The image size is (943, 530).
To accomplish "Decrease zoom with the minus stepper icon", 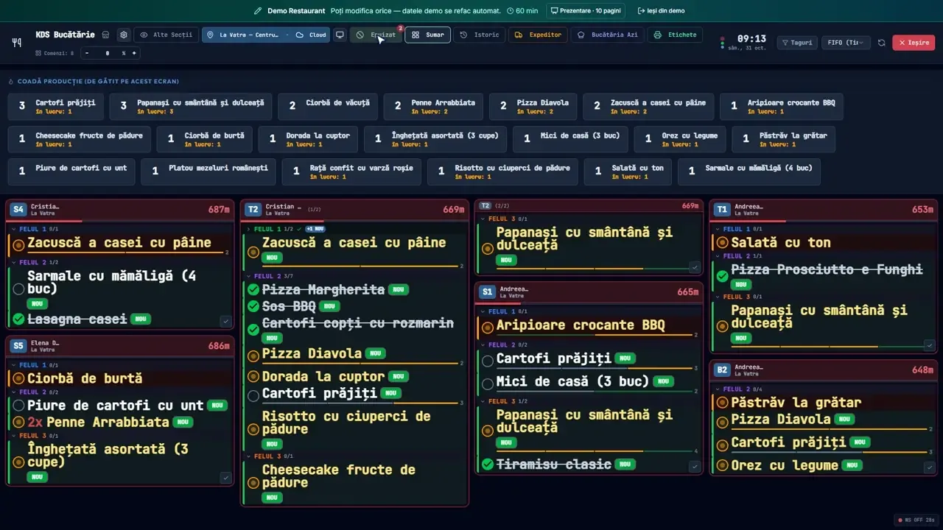I will click(88, 53).
